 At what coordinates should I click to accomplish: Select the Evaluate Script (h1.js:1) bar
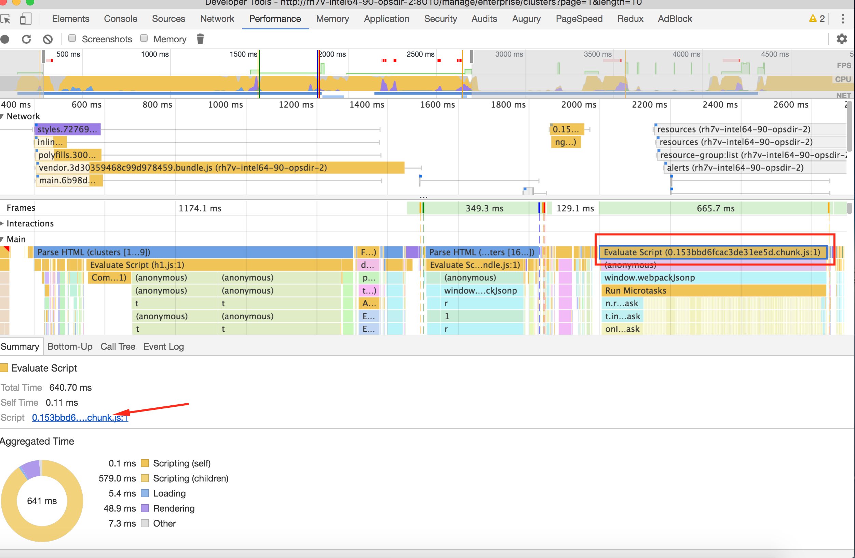coord(214,265)
